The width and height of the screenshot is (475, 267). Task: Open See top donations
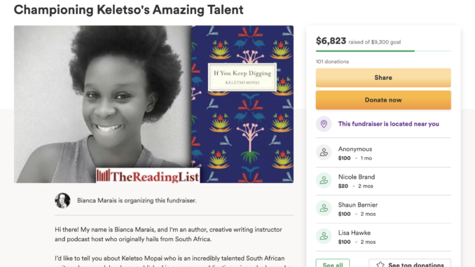coord(410,263)
